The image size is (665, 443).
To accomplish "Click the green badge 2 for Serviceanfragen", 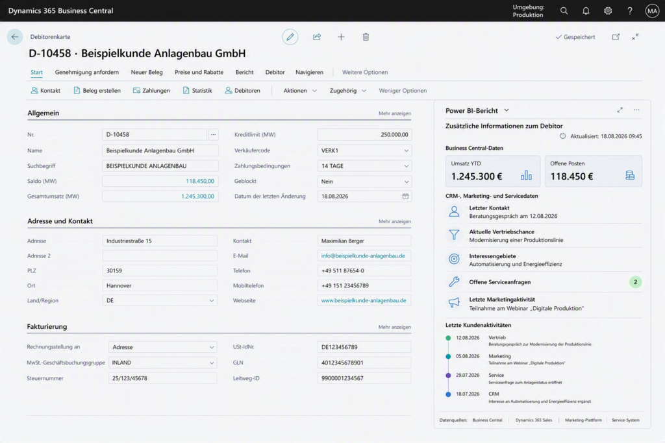I will 635,282.
